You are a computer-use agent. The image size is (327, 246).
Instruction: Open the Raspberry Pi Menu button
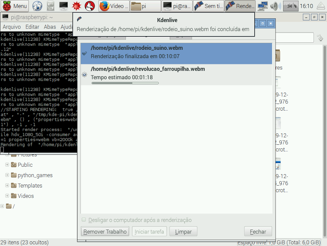15,6
